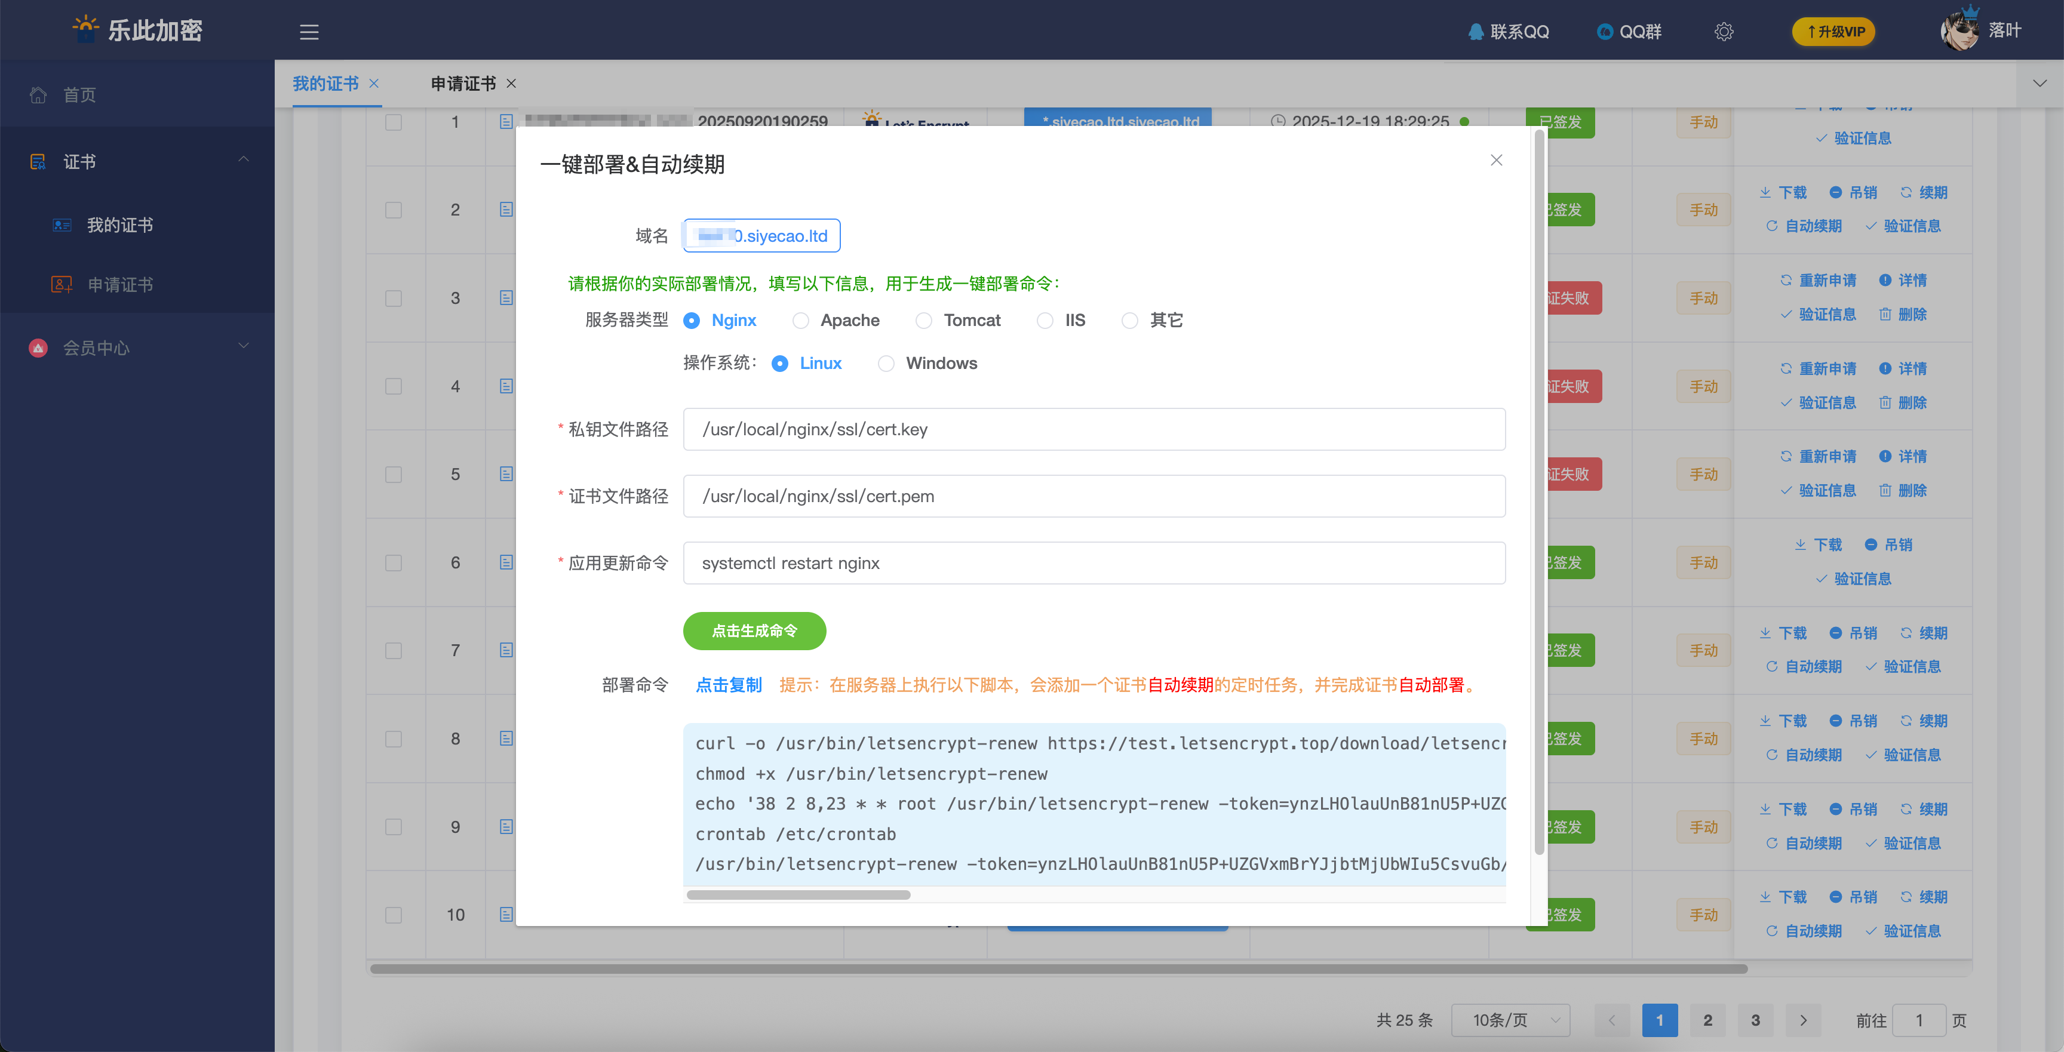Screen dimensions: 2064x1052
Task: Click 下载 download in row 9
Action: (x=1783, y=809)
